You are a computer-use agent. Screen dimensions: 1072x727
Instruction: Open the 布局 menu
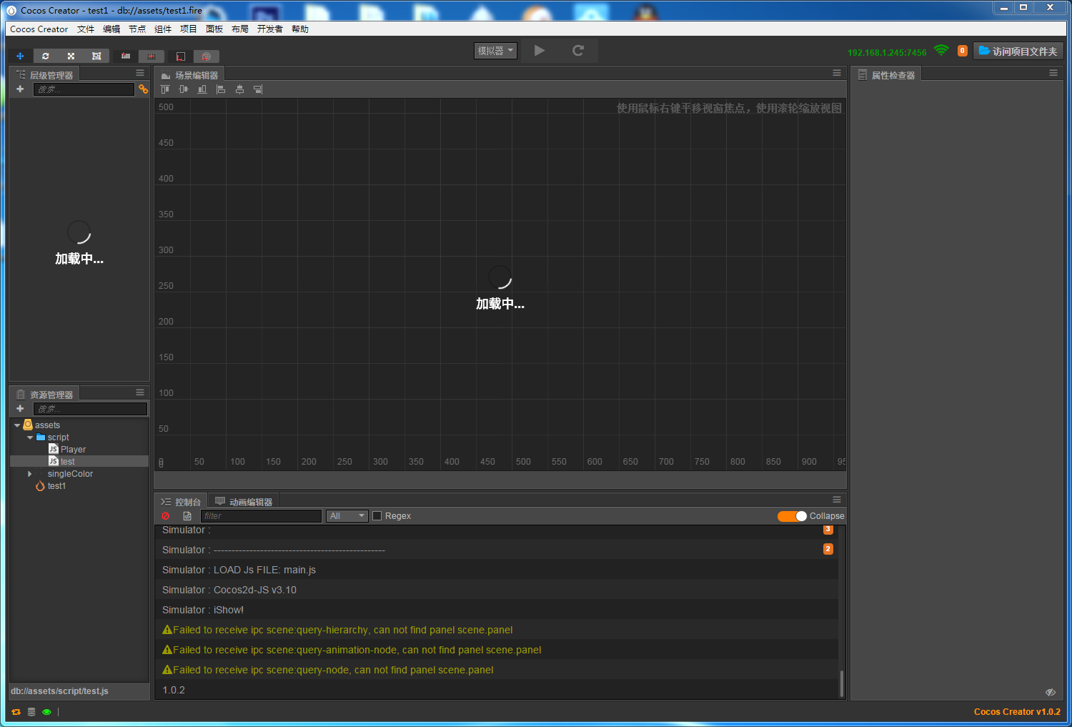(240, 29)
